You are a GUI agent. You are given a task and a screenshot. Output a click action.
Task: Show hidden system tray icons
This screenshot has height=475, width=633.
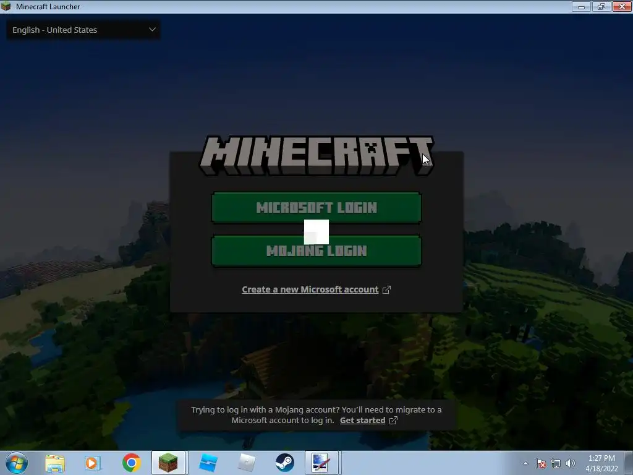tap(525, 463)
